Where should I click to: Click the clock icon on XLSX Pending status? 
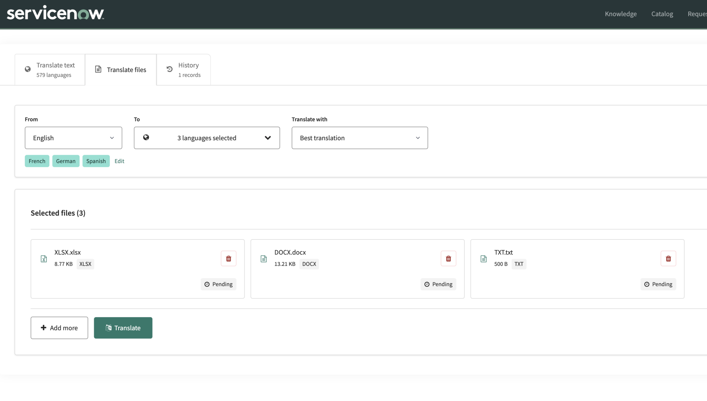207,284
